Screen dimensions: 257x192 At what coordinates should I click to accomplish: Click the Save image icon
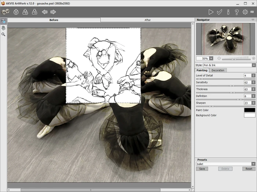(25, 12)
